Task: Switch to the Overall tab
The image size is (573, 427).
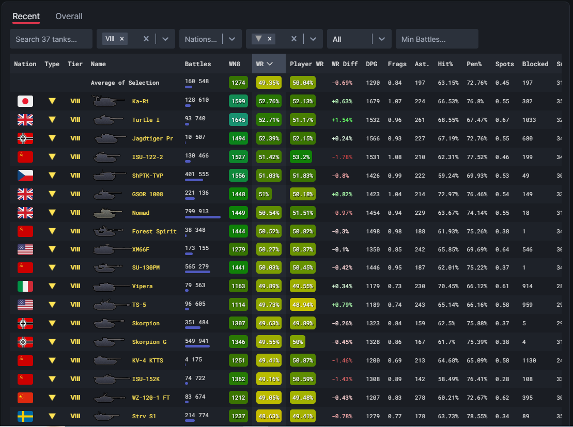Action: coord(69,17)
